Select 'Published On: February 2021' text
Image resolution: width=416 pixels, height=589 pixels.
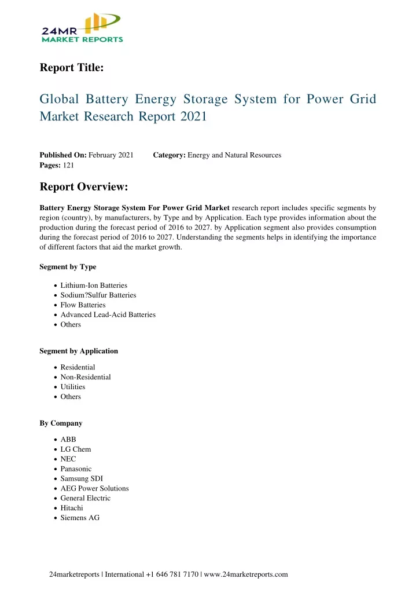(87, 155)
